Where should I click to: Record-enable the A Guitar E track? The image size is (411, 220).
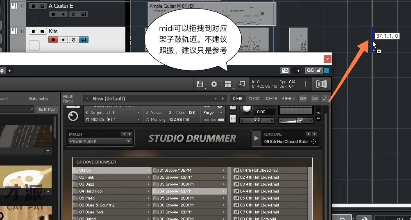click(x=53, y=14)
